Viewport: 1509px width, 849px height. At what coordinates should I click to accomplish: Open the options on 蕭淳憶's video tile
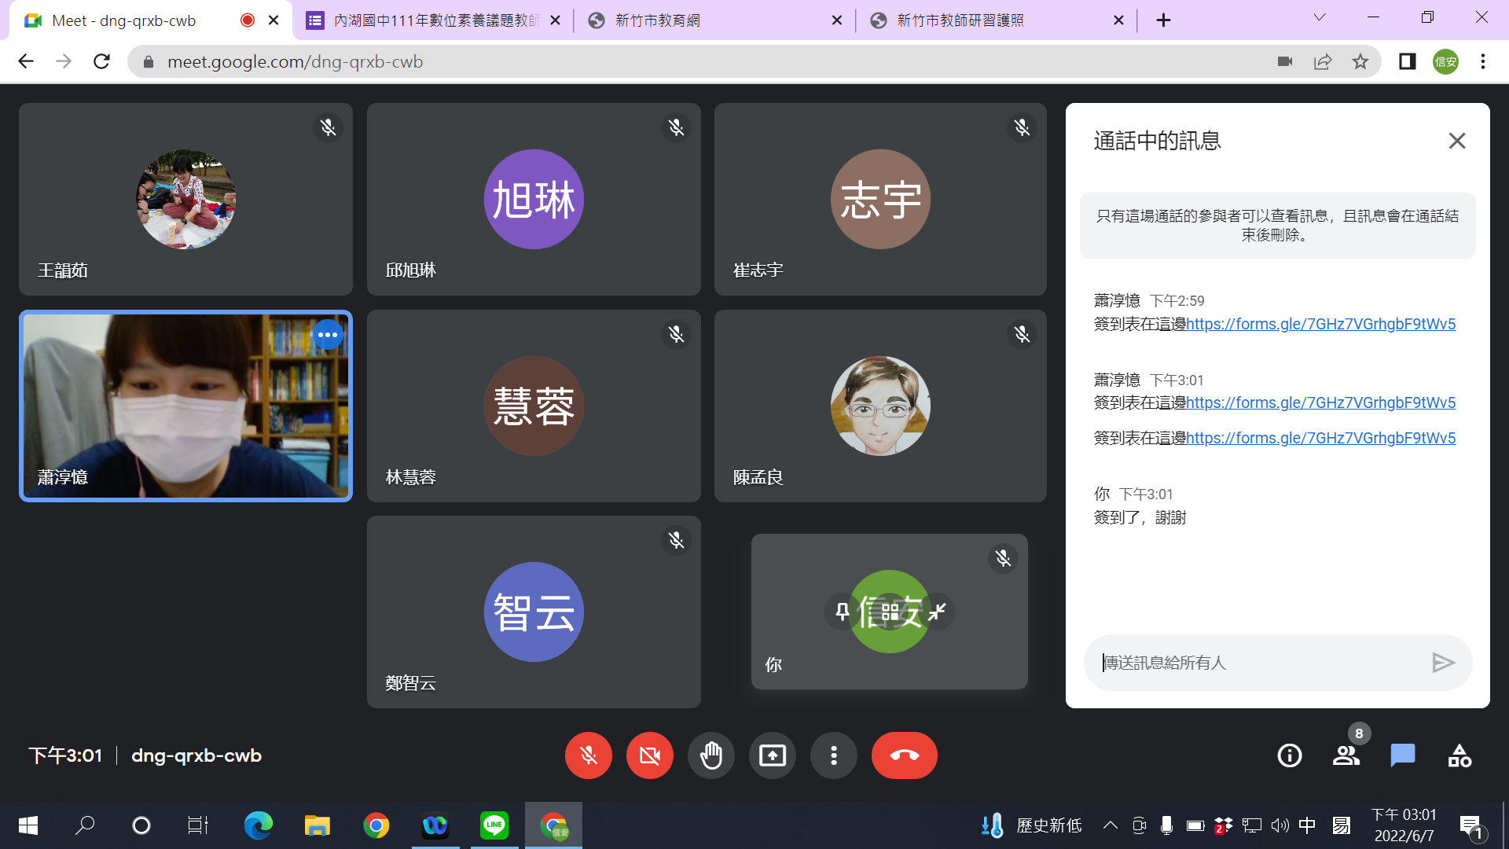pyautogui.click(x=328, y=335)
